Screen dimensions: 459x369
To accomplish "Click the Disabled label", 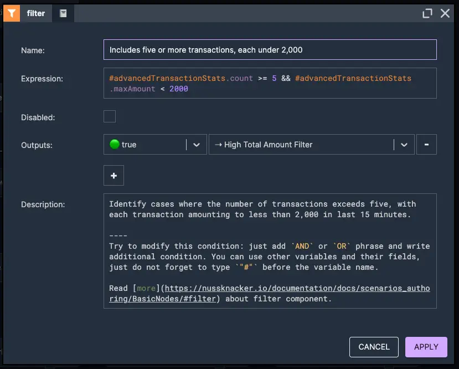I will pyautogui.click(x=38, y=117).
